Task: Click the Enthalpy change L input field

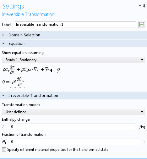Action: 73,127
